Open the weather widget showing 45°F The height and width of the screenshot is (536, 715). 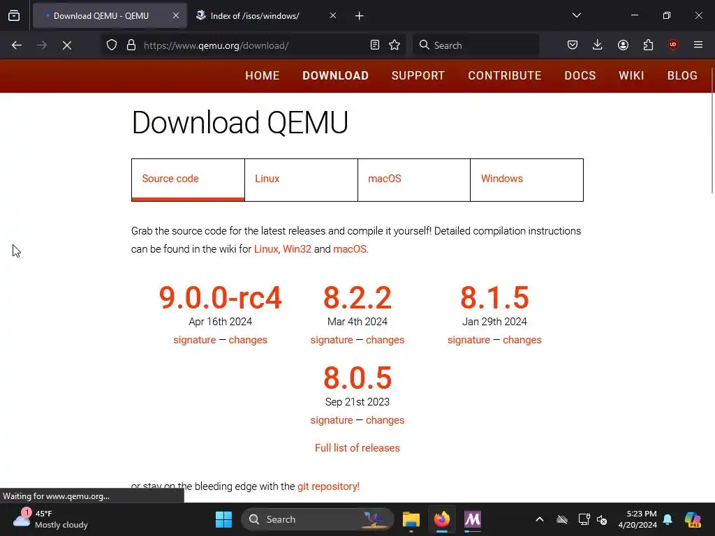click(x=50, y=519)
